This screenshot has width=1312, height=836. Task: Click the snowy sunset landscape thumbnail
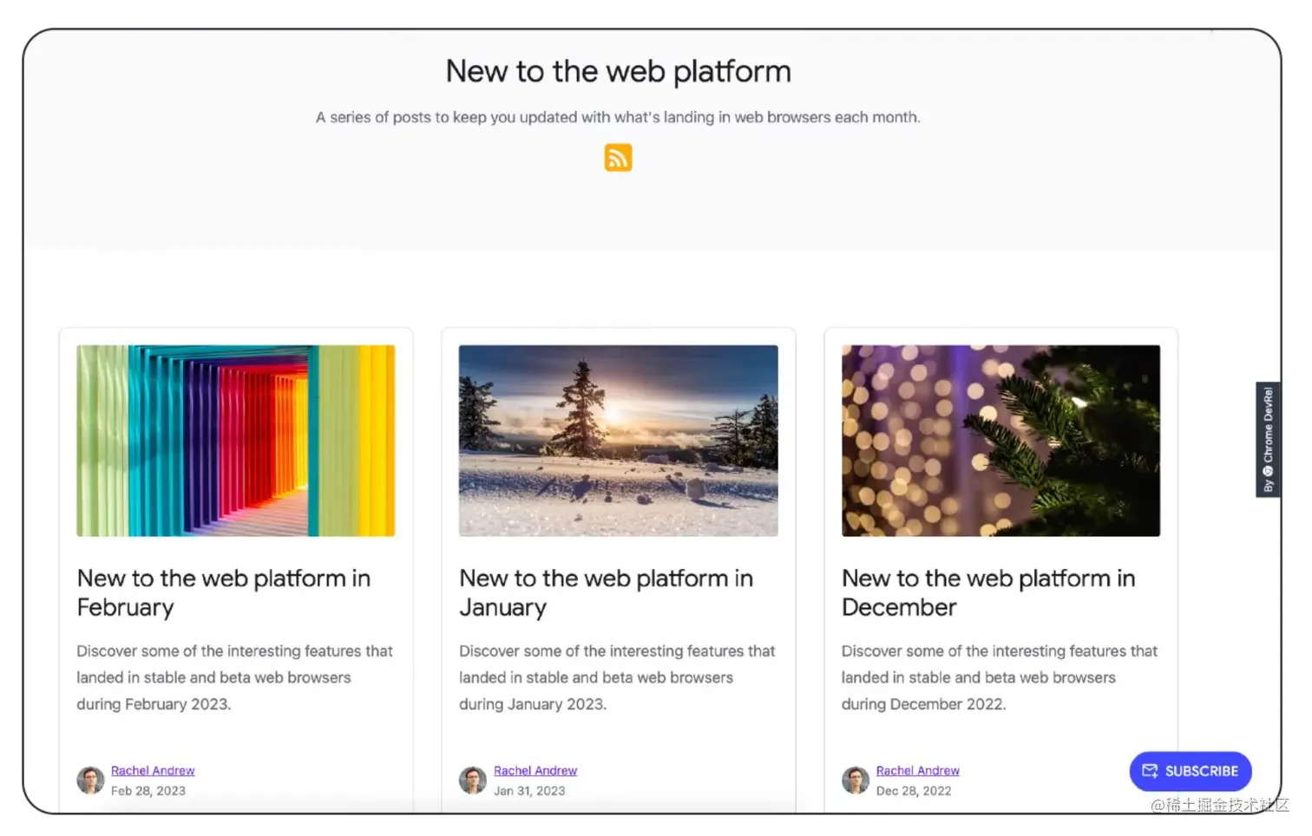619,441
